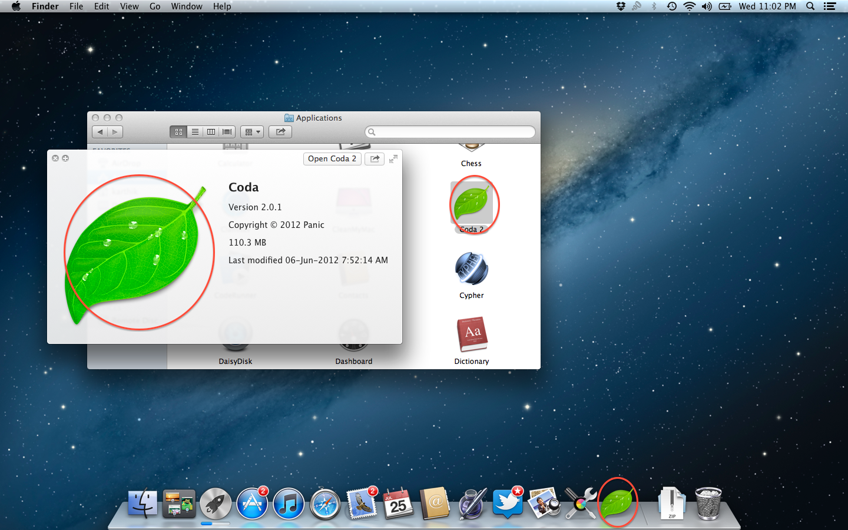Open the ZIP file in Dock
The height and width of the screenshot is (530, 848).
point(672,504)
